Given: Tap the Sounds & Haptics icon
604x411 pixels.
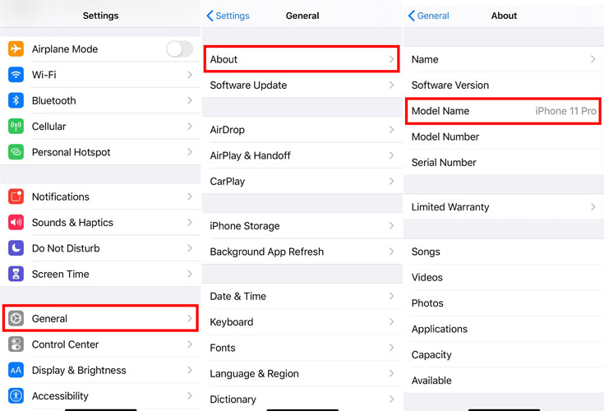Looking at the screenshot, I should 16,223.
